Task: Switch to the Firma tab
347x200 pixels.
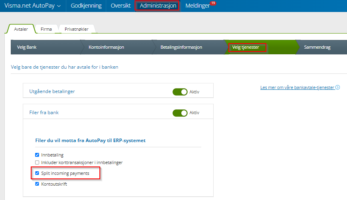Action: 46,29
